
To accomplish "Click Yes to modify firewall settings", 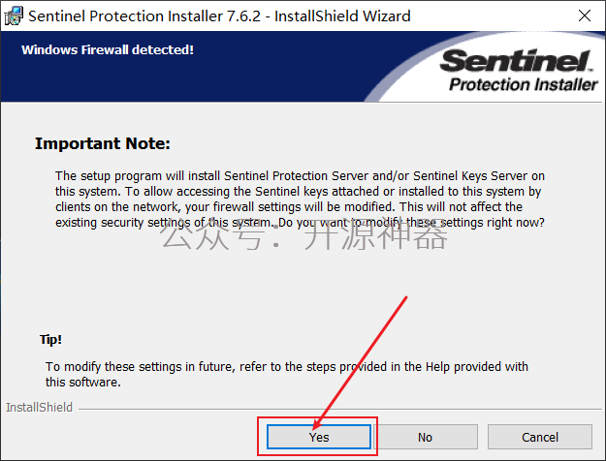I will (319, 437).
